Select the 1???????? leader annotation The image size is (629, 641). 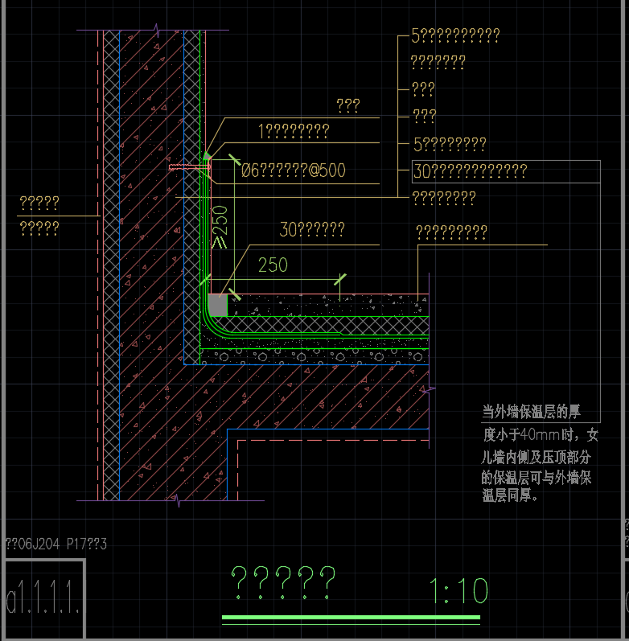(x=294, y=131)
